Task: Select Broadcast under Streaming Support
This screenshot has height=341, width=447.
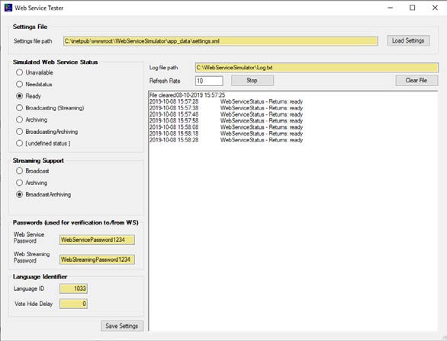Action: (19, 170)
